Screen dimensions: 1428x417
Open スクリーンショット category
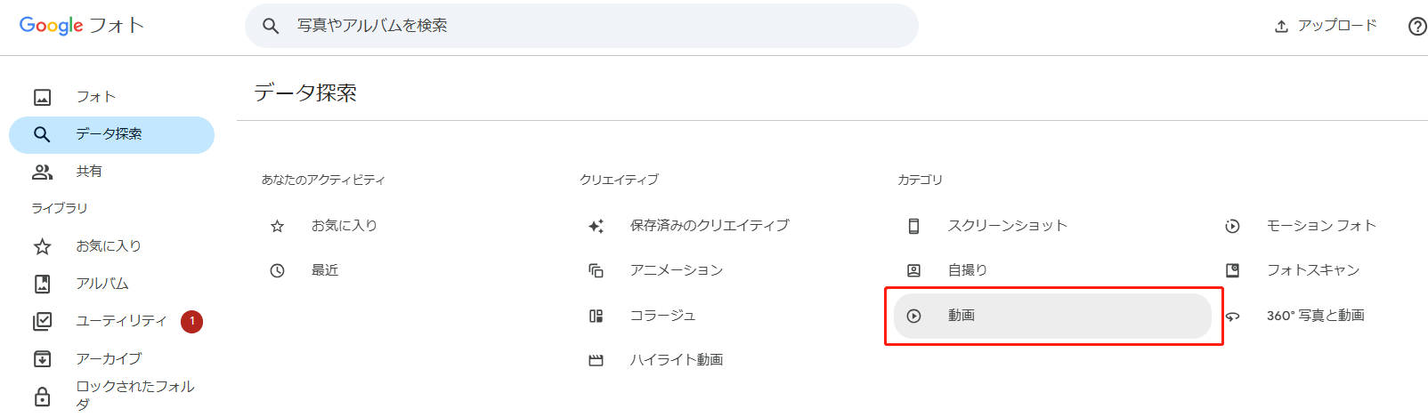1007,226
